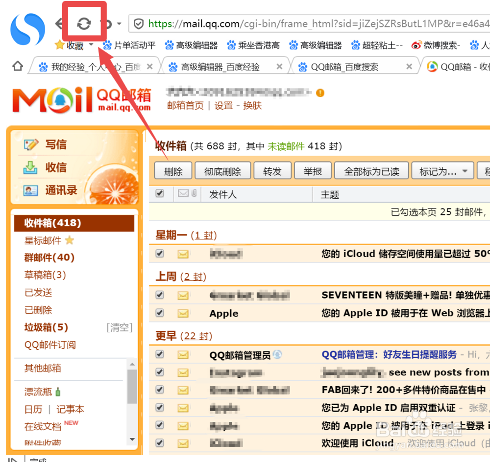Click the star next to 星标邮件
This screenshot has width=490, height=462.
70,240
